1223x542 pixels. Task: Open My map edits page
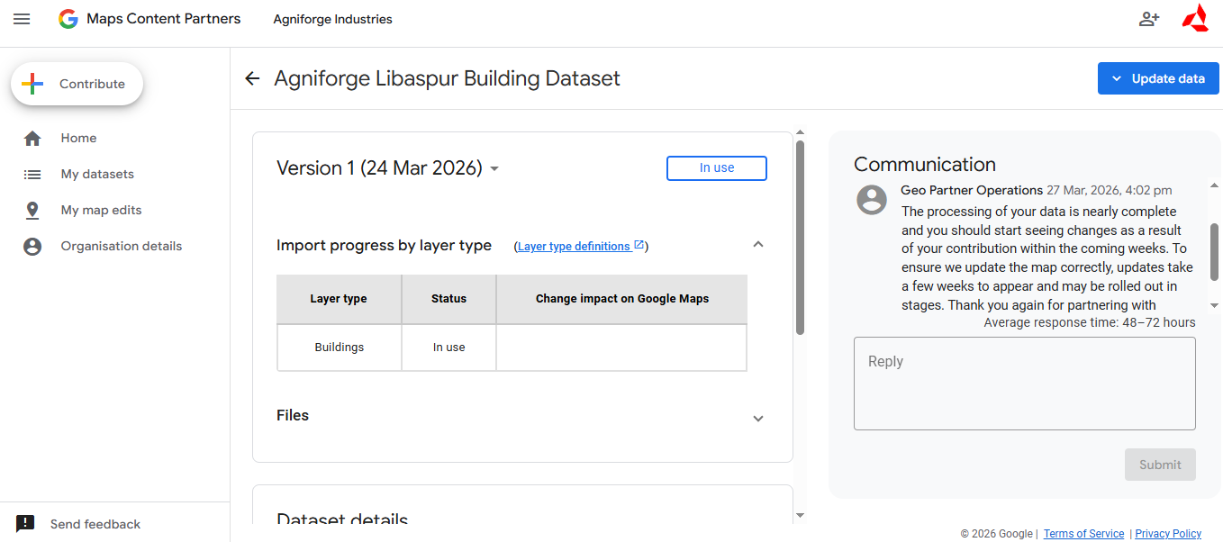[x=101, y=210]
